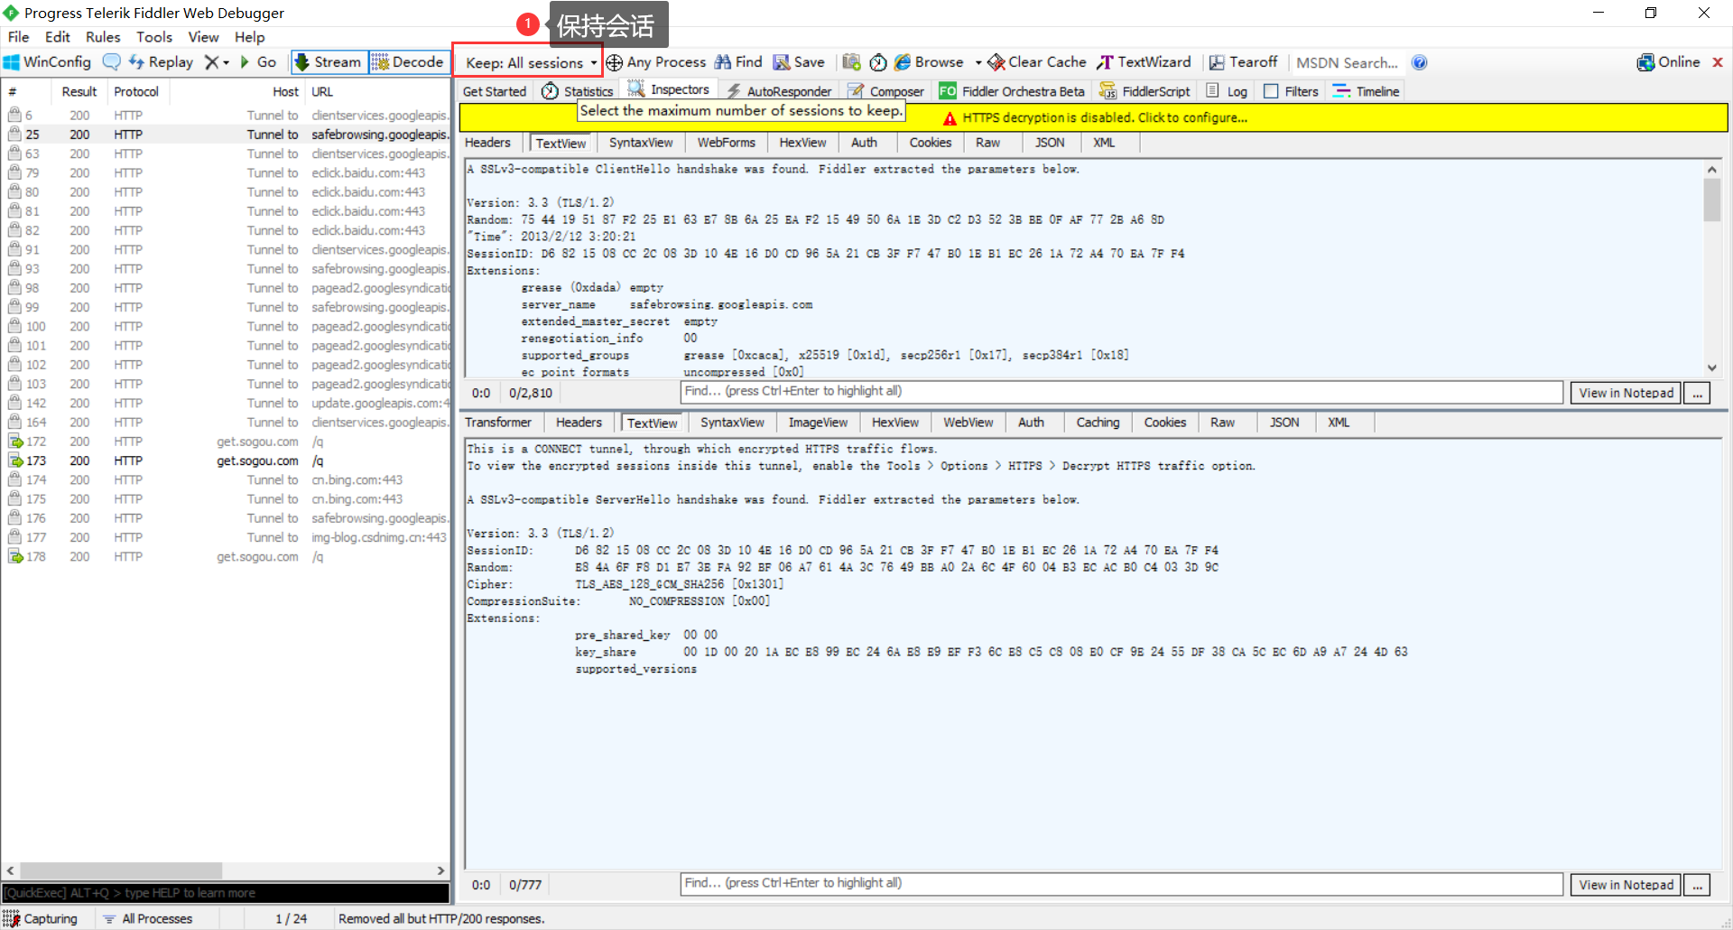Image resolution: width=1733 pixels, height=930 pixels.
Task: Expand the Browse dropdown arrow
Action: pos(978,62)
